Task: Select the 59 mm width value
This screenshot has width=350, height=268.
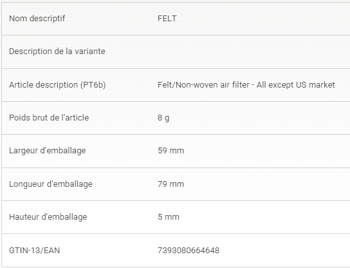Action: point(170,151)
